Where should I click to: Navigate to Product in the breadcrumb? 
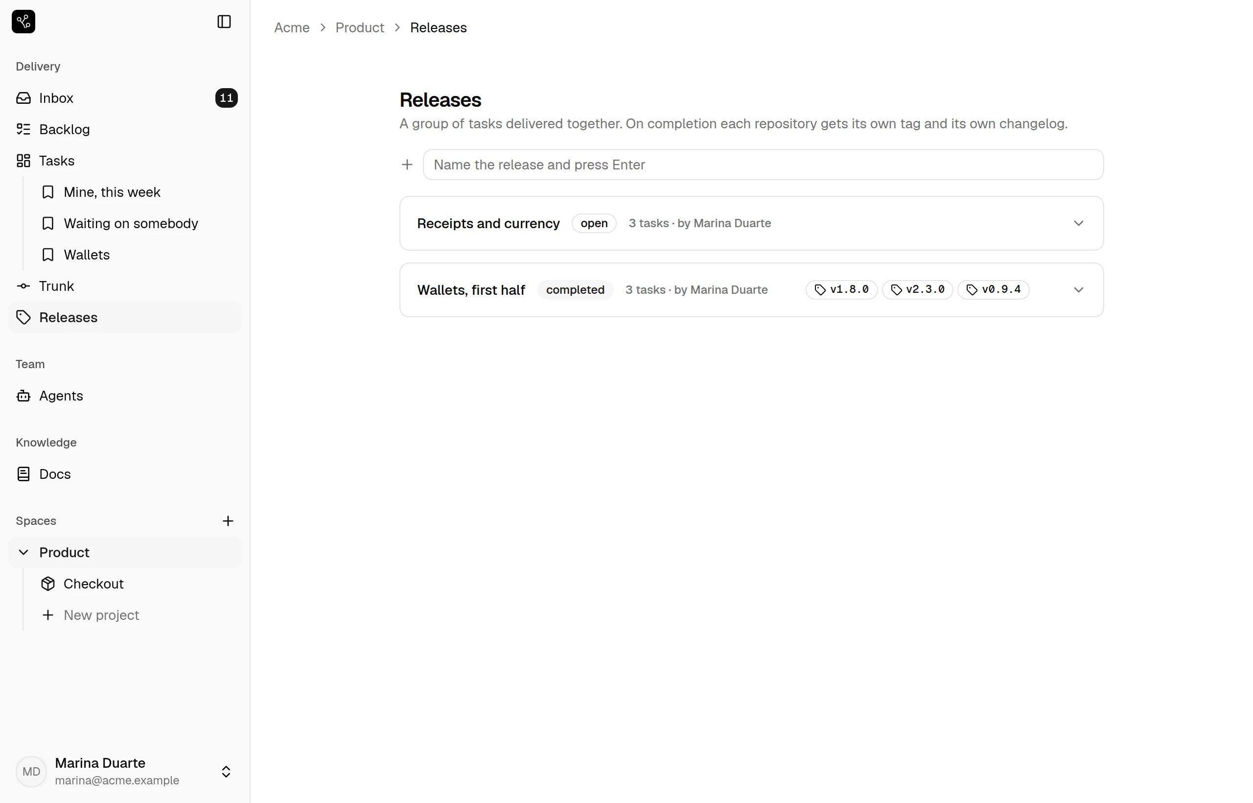coord(360,27)
